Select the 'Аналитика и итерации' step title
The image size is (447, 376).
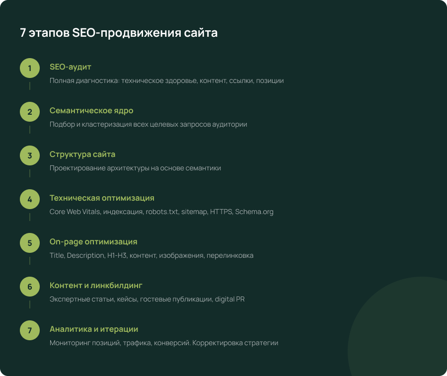click(94, 329)
